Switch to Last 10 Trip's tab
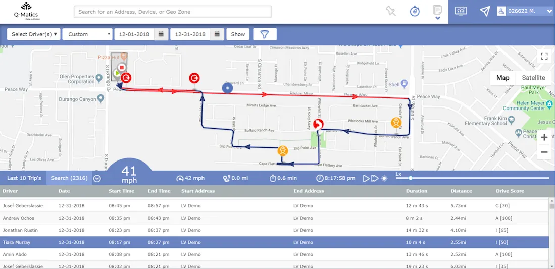Viewport: 555px width, 269px height. [x=24, y=178]
